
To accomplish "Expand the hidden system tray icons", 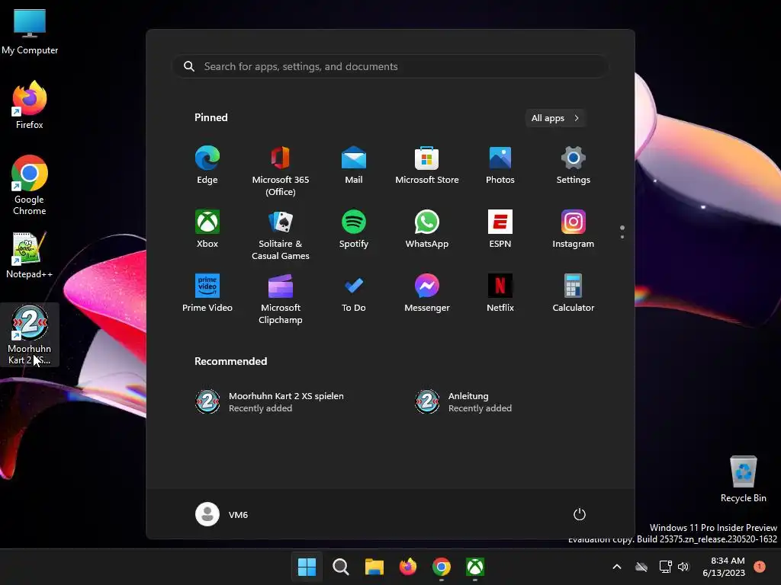I will point(616,567).
